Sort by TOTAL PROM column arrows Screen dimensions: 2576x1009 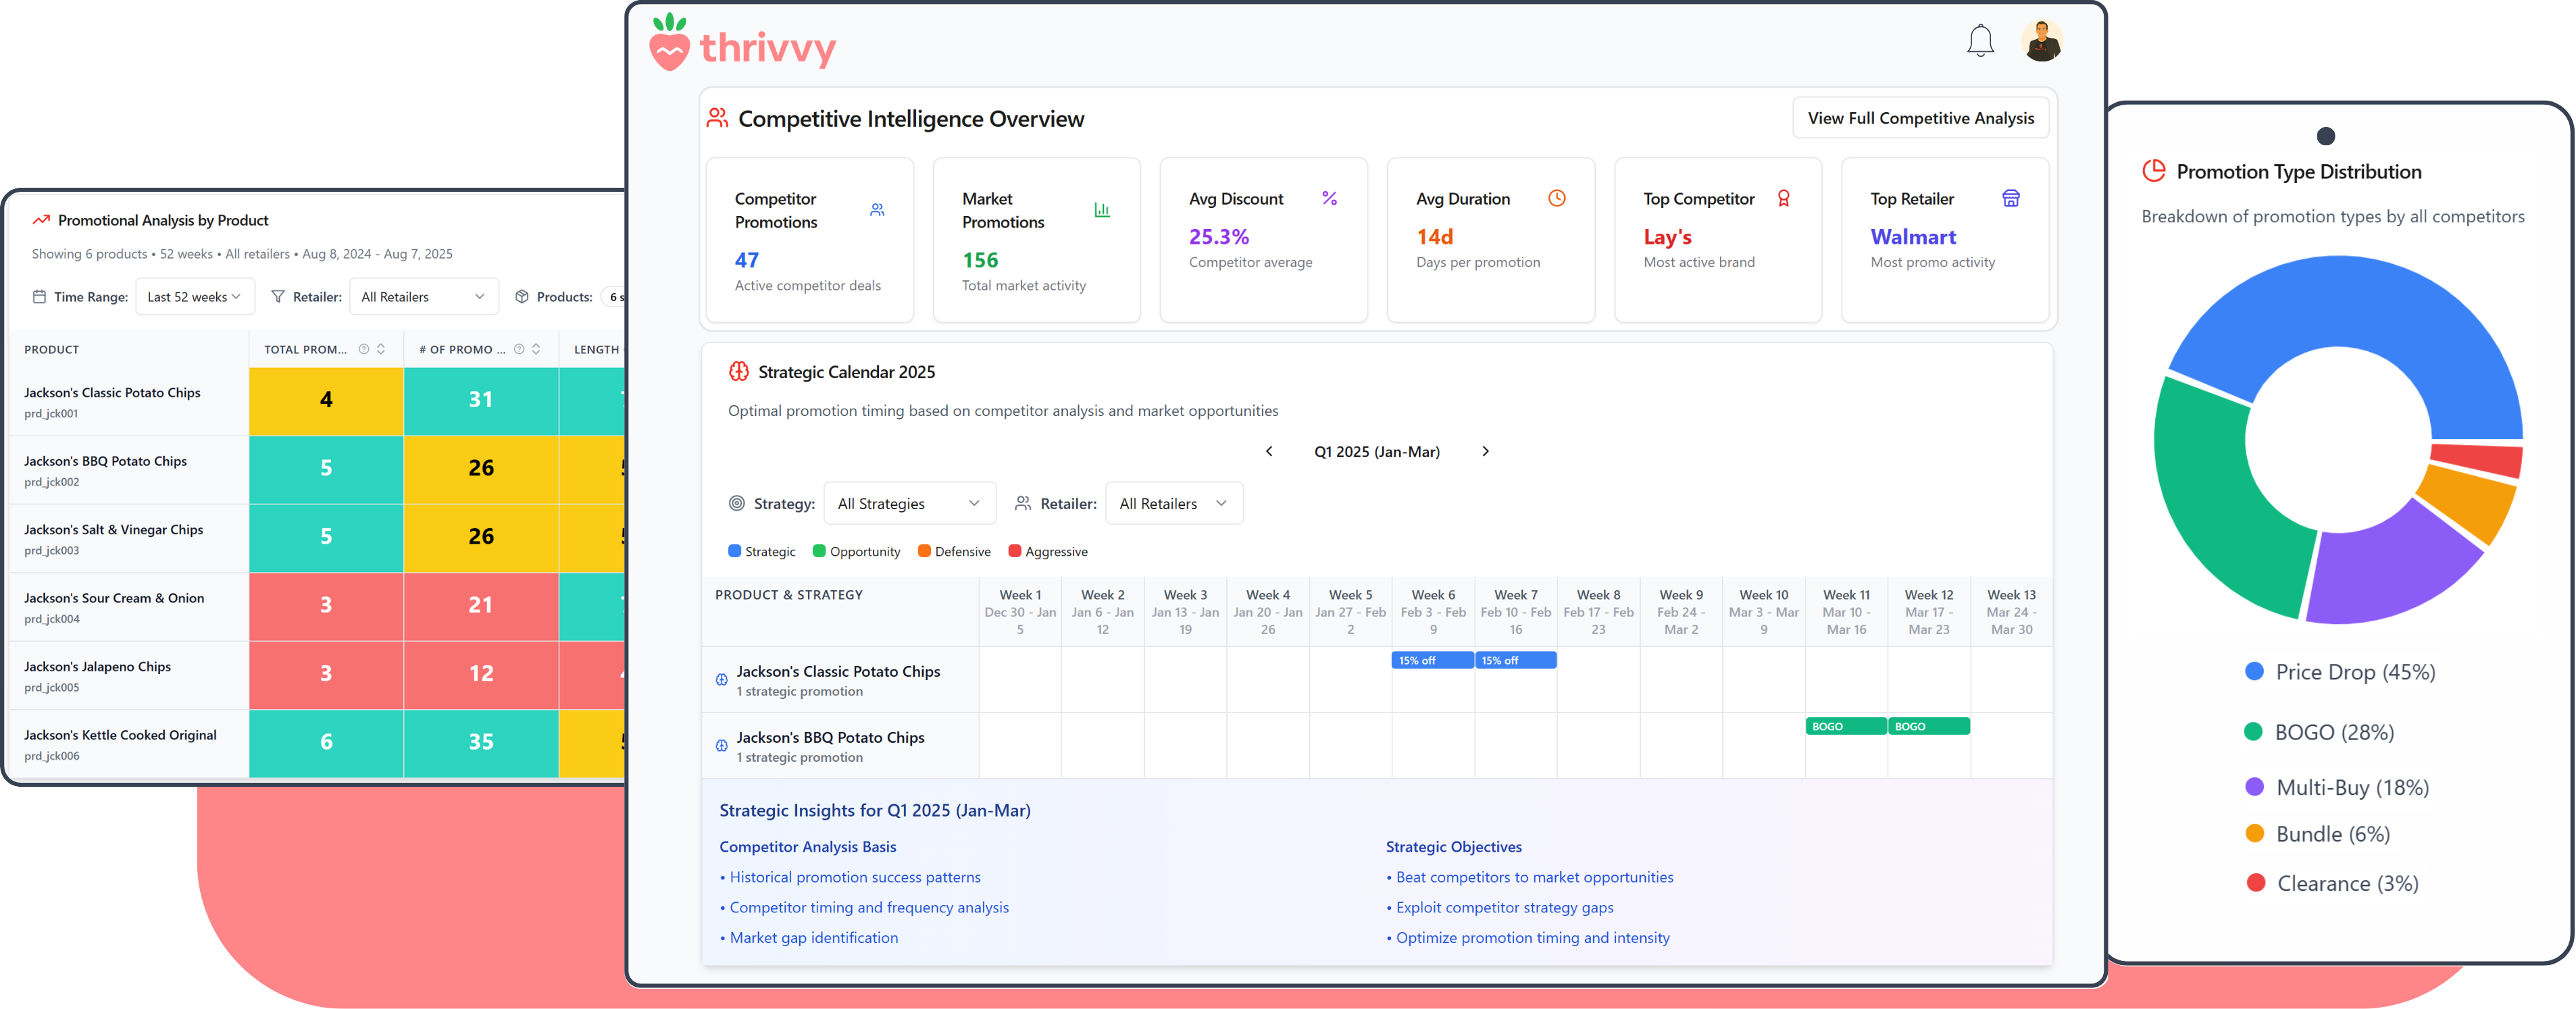point(381,349)
